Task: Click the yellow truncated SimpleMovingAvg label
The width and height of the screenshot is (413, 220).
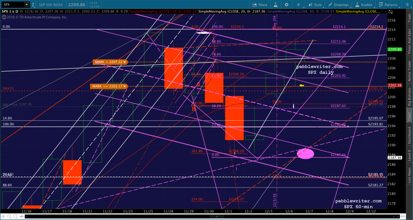Action: pos(359,12)
